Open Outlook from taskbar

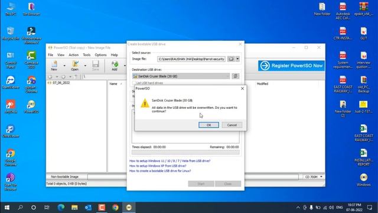88,208
